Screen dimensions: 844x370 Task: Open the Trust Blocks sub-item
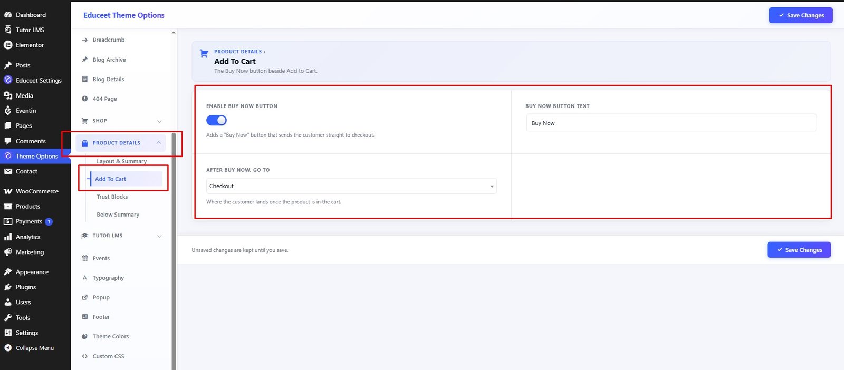pyautogui.click(x=112, y=197)
